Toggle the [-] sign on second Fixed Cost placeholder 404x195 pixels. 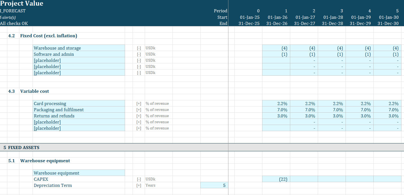pos(139,66)
